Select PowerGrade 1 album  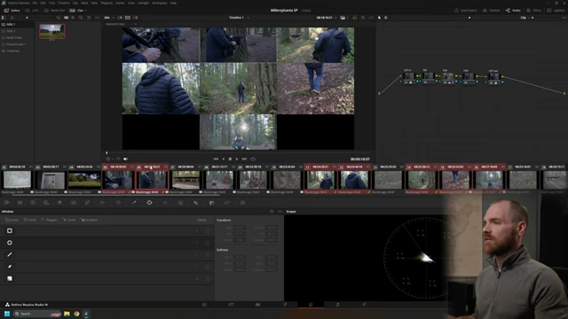click(17, 44)
